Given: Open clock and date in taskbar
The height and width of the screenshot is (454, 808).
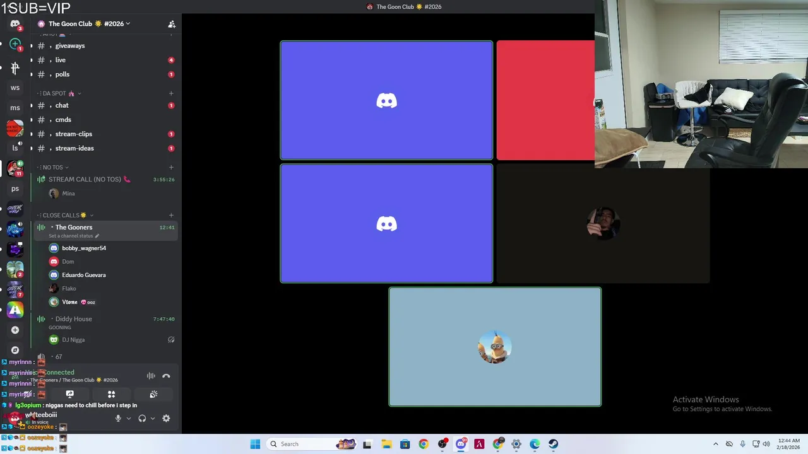Looking at the screenshot, I should (x=789, y=444).
